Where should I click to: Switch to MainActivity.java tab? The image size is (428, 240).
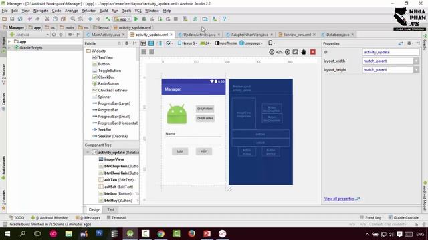[x=106, y=35]
